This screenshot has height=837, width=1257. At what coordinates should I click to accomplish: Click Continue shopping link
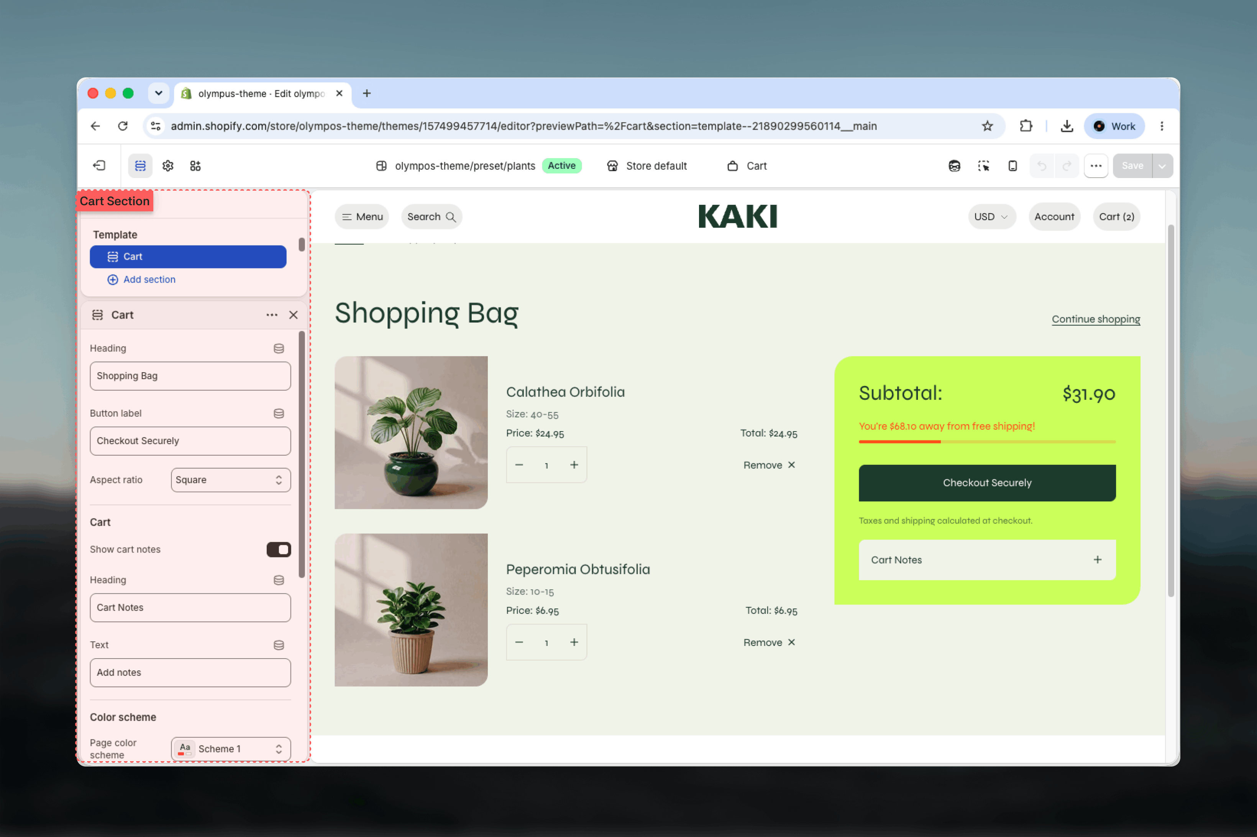(1096, 319)
